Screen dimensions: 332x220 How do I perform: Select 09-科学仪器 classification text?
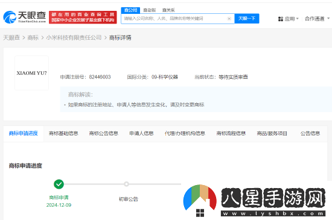click(x=165, y=77)
